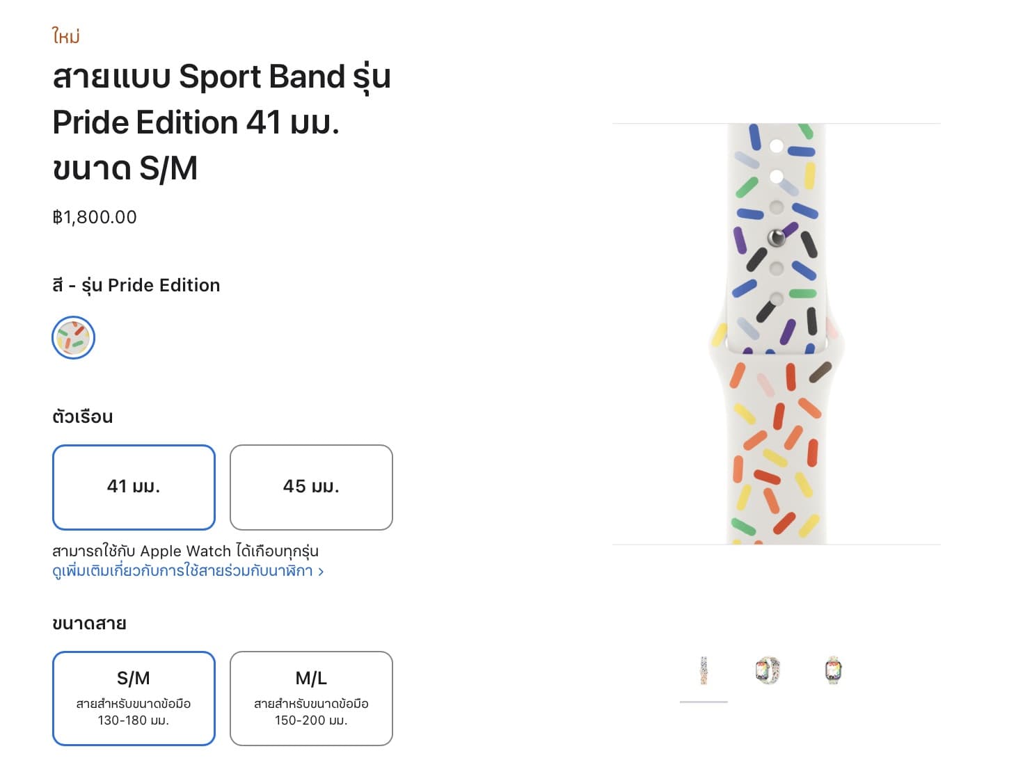This screenshot has width=1016, height=758.
Task: Open the band compatibility learn-more link
Action: (182, 571)
